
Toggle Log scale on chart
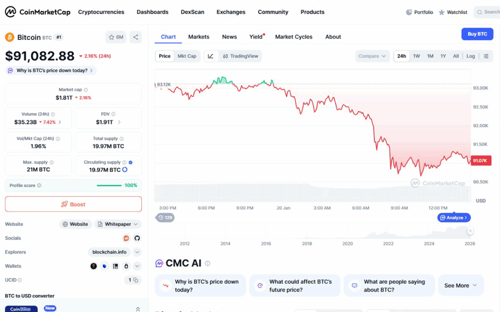[470, 56]
